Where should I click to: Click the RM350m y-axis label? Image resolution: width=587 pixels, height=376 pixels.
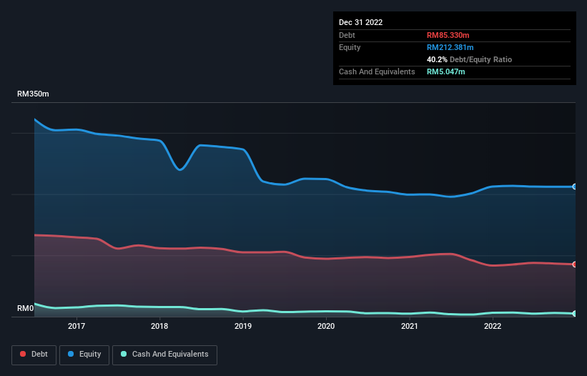click(33, 94)
